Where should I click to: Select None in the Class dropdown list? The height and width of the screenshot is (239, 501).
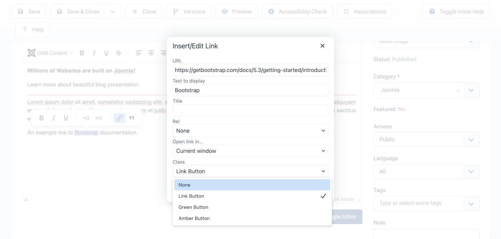coord(252,185)
